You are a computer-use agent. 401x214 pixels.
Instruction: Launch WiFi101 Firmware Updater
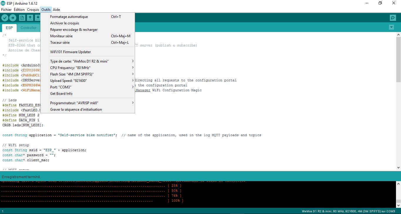[x=87, y=52]
